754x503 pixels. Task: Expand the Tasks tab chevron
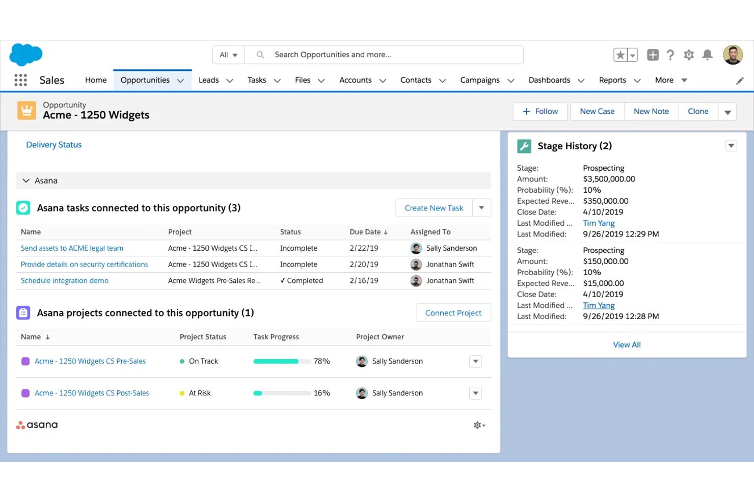(x=277, y=81)
